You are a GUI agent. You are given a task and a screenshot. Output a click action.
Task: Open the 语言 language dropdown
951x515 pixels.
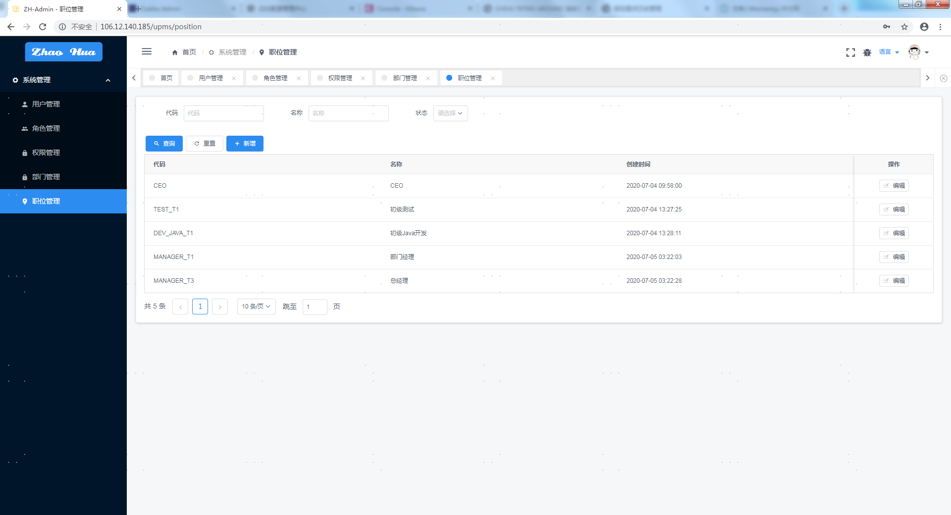(x=889, y=52)
